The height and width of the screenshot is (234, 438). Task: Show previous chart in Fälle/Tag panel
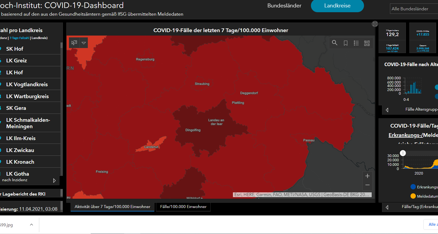387,207
